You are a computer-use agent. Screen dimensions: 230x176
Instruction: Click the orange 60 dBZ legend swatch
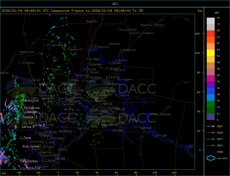click(x=211, y=40)
